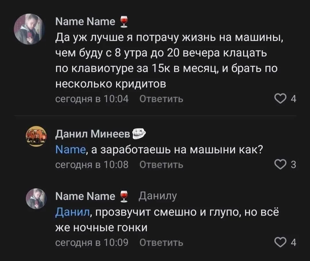This screenshot has width=310, height=261.
Task: Click wine glass emoji in the third comment
Action: click(124, 196)
